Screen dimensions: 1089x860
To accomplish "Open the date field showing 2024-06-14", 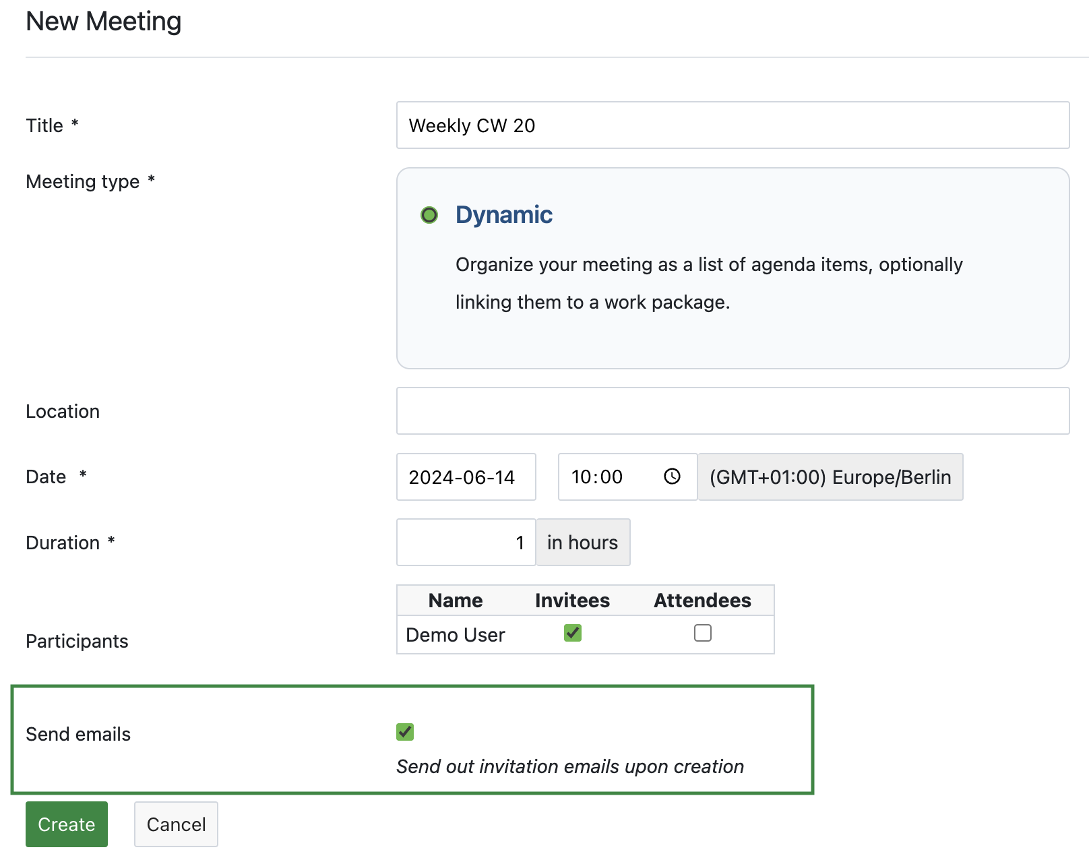I will [466, 477].
